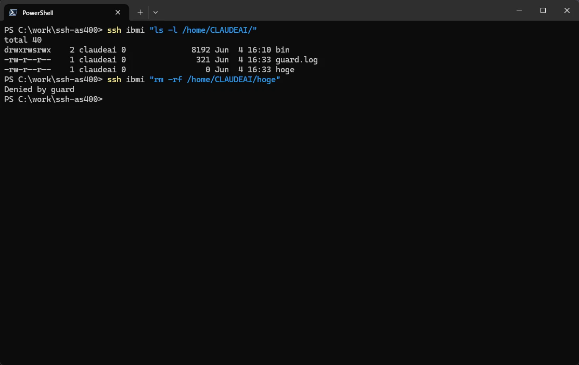Viewport: 579px width, 365px height.
Task: Click the last empty prompt line
Action: 54,99
